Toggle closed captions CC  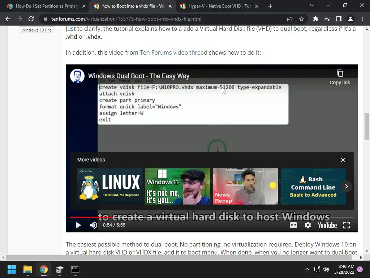pyautogui.click(x=293, y=225)
